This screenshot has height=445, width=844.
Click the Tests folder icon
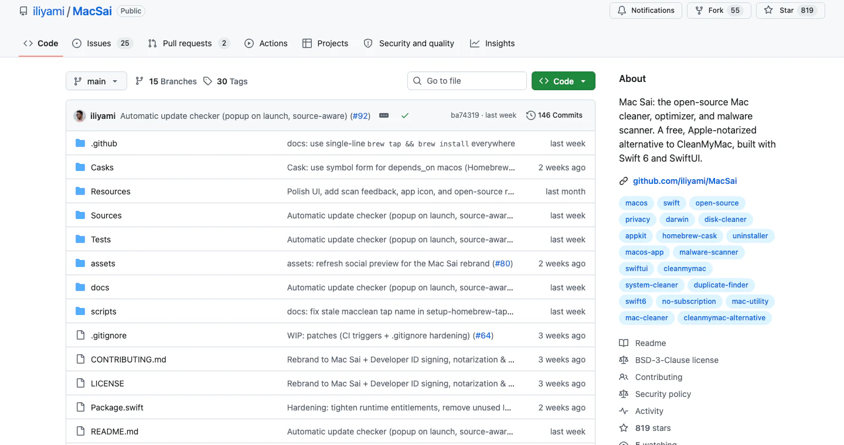point(80,239)
